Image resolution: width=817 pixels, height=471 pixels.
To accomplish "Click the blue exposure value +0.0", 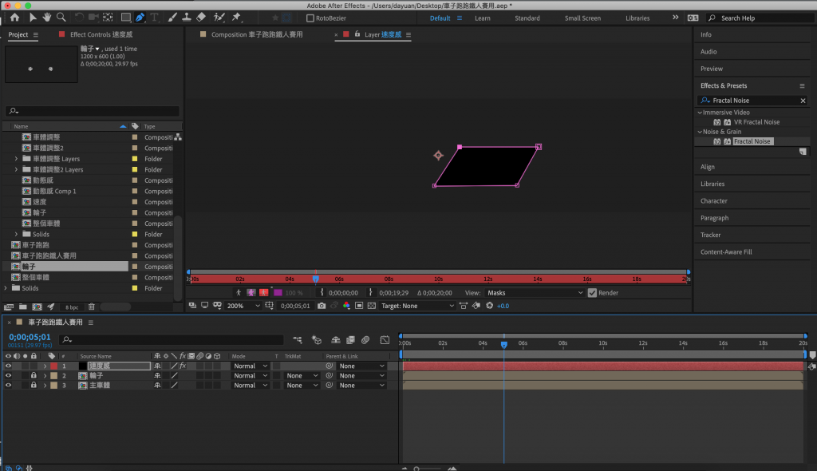I will click(503, 307).
